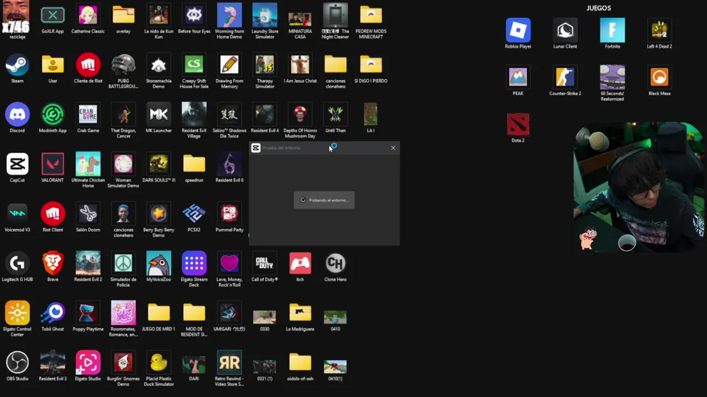Image resolution: width=707 pixels, height=397 pixels.
Task: Open Modrinth App icon
Action: tap(52, 115)
